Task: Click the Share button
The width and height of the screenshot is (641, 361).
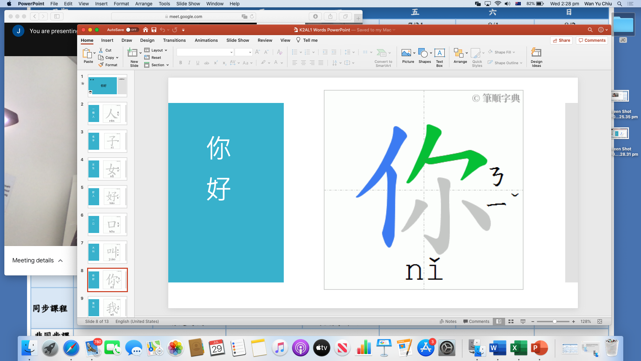Action: click(x=561, y=40)
